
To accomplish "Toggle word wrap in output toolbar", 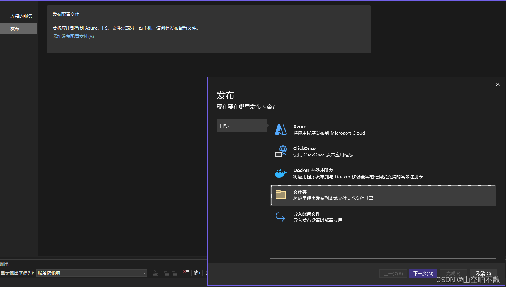I will point(197,273).
